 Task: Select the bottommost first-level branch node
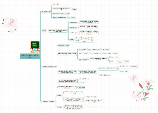(48, 101)
